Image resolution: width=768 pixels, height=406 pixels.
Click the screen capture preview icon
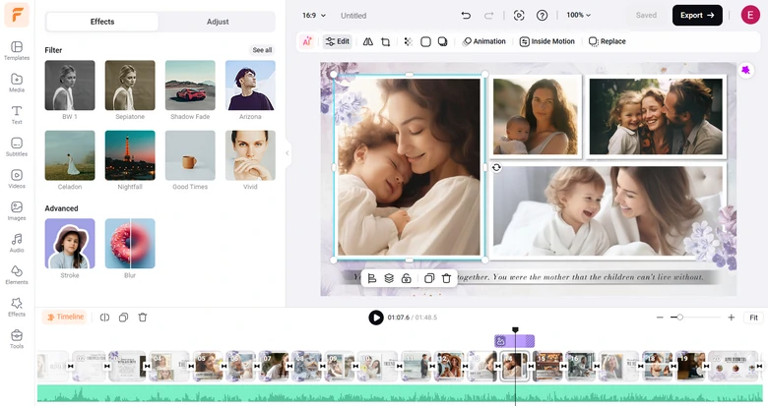point(519,16)
